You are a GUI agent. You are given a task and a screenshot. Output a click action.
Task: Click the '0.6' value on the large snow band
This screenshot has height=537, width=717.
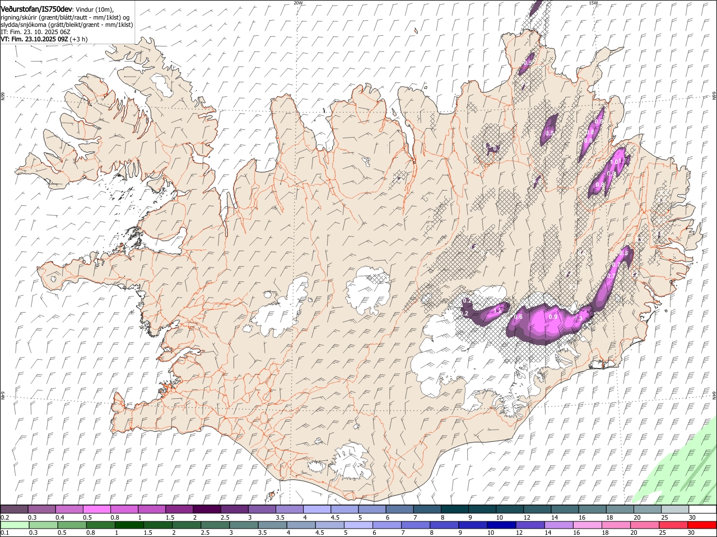pos(519,317)
